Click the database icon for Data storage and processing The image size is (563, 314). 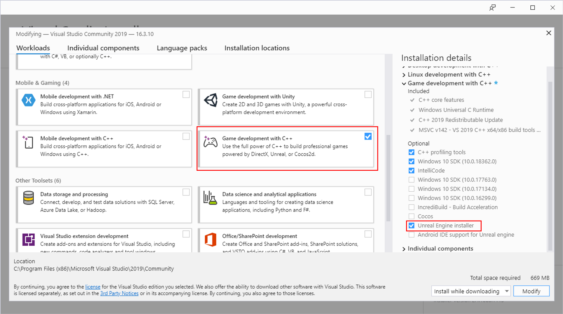tap(29, 198)
